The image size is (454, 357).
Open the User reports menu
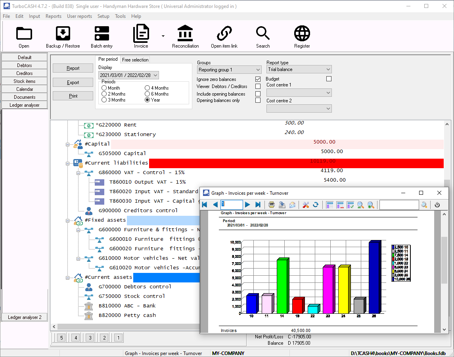click(79, 16)
